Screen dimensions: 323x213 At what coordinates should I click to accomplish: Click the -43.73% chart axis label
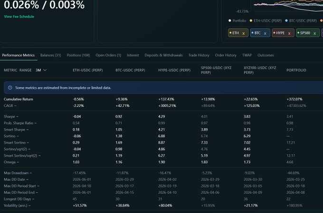[242, 11]
